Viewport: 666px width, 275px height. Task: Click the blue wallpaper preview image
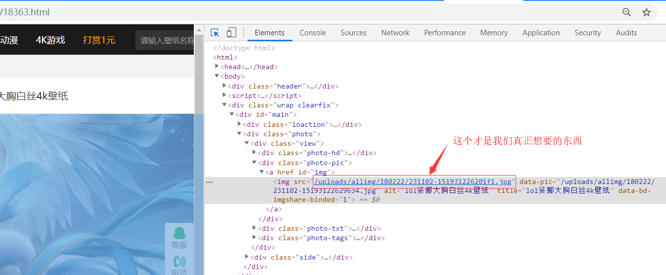(97, 194)
